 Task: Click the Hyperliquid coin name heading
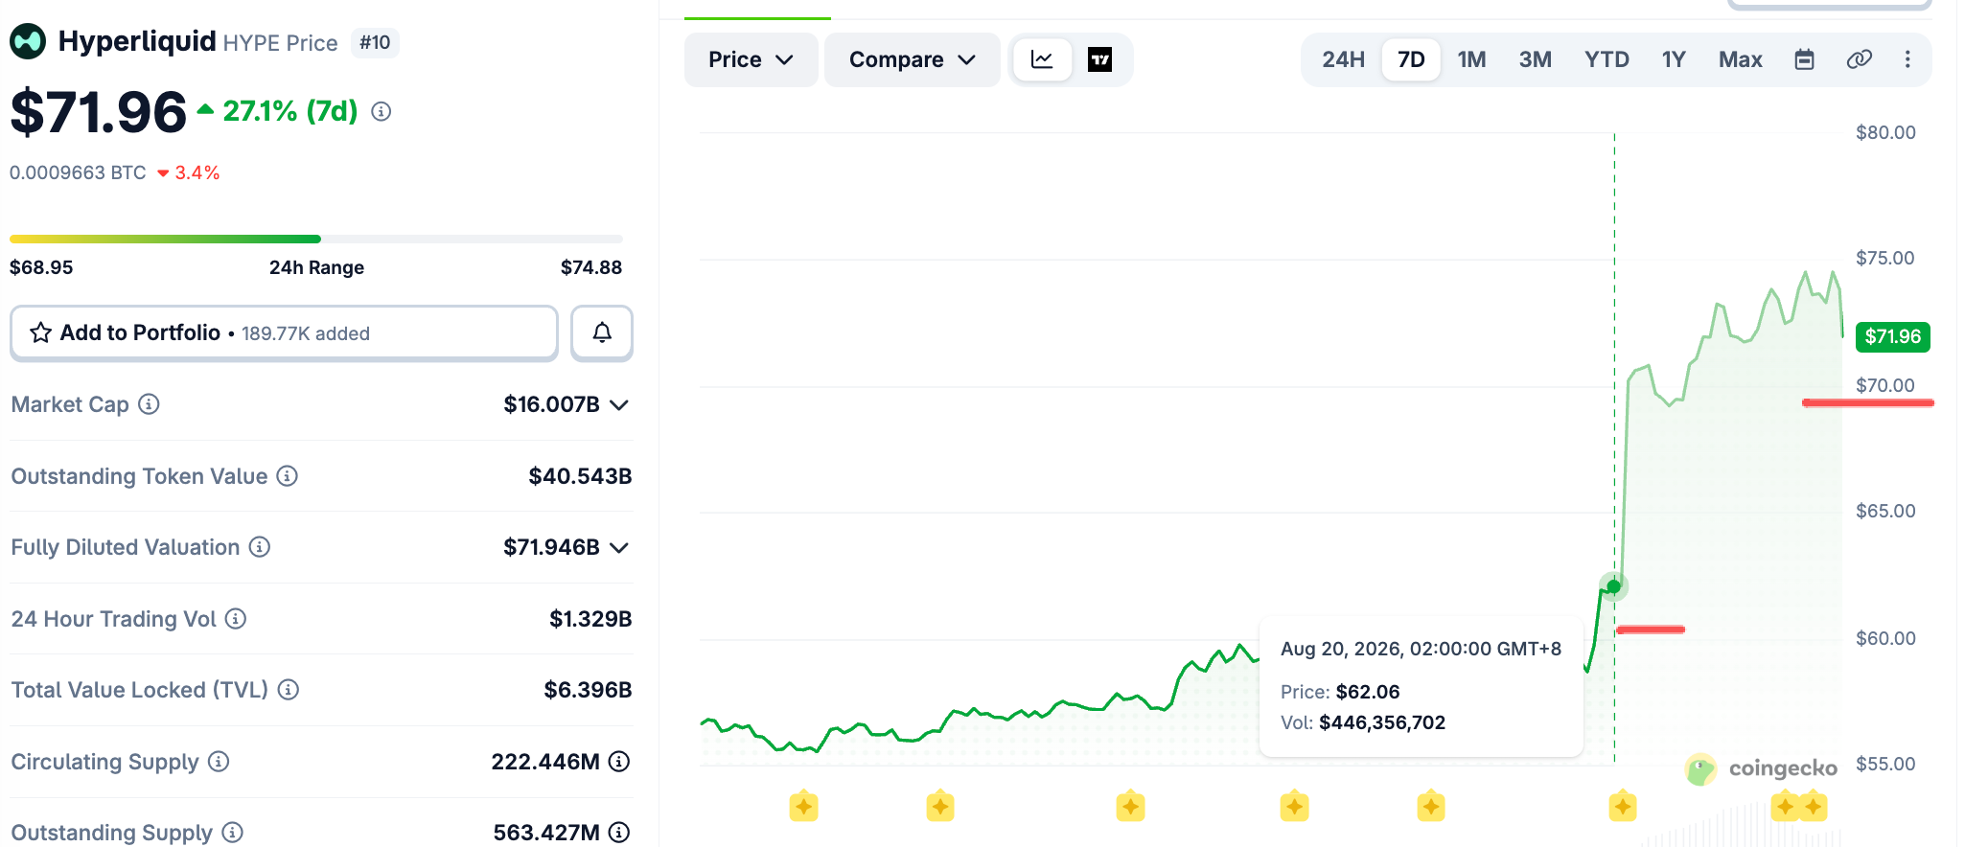point(137,41)
